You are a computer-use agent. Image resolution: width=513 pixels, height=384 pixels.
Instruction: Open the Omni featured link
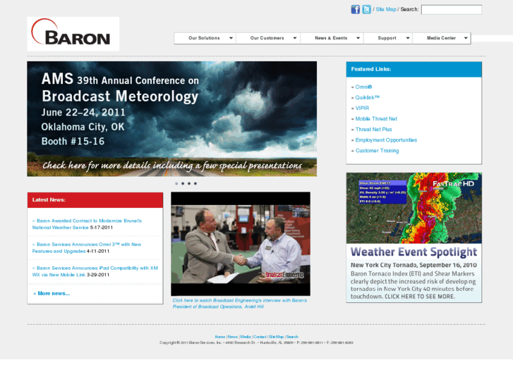363,87
